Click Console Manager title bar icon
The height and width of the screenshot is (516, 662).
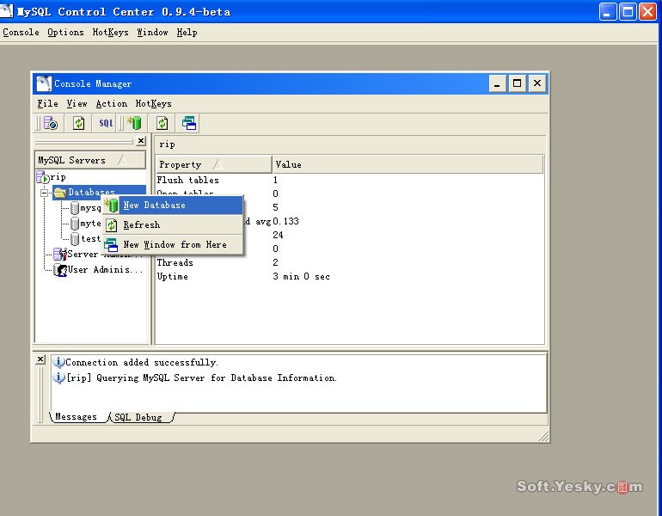44,83
